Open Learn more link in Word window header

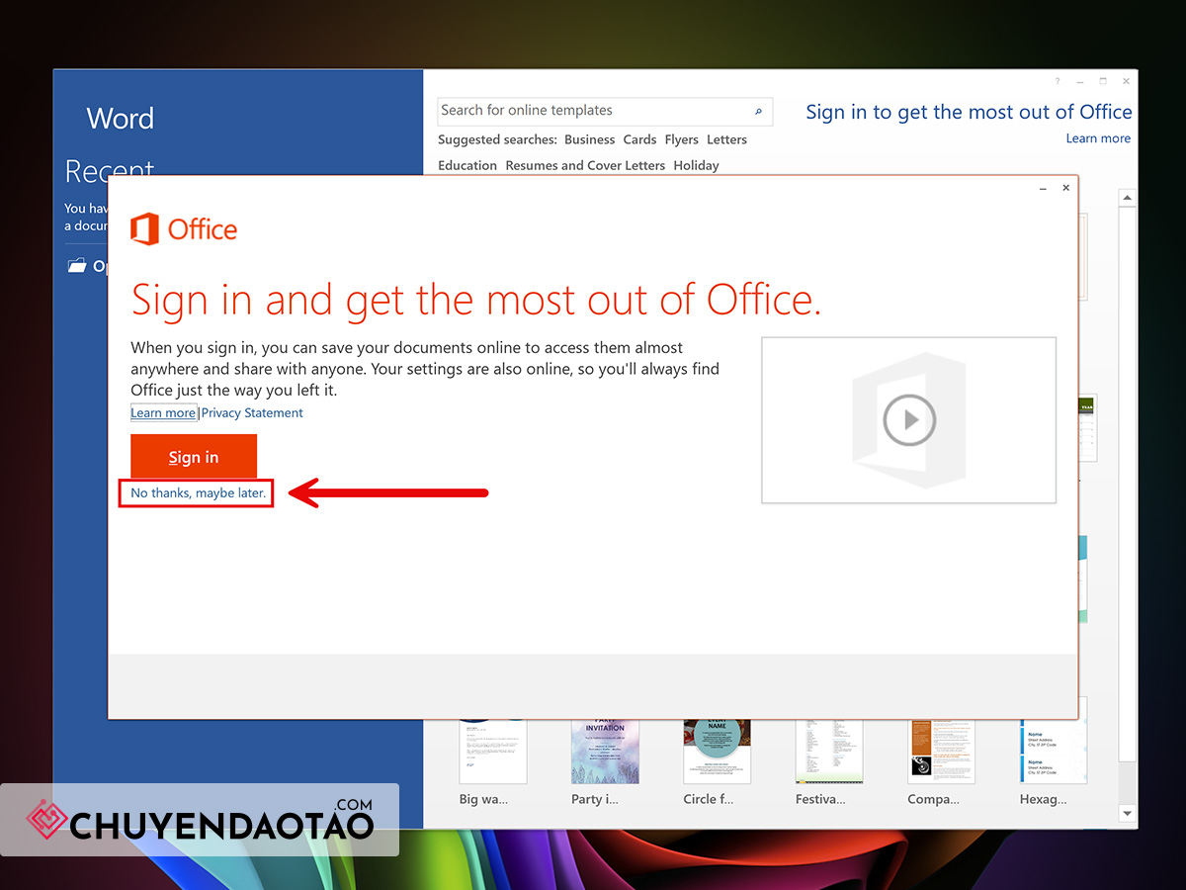point(1098,138)
